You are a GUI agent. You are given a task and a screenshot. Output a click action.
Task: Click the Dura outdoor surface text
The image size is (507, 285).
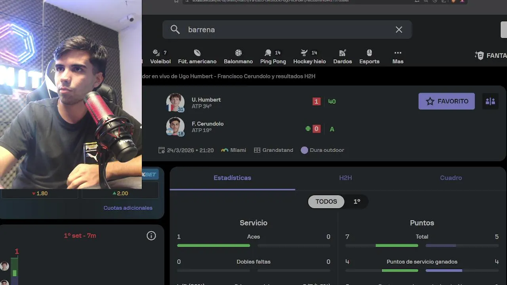[327, 150]
